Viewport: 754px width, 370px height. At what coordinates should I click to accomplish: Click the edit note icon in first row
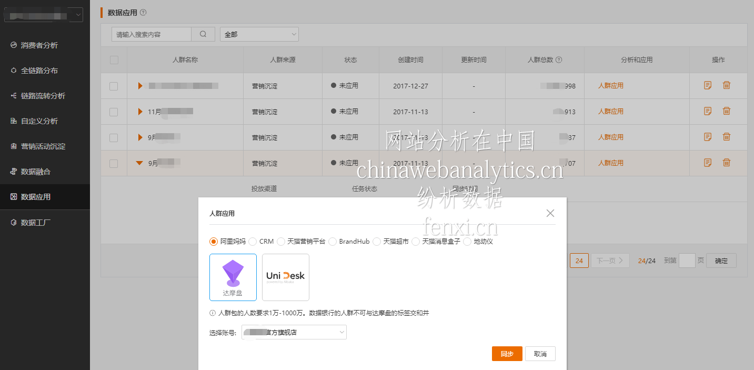(708, 85)
